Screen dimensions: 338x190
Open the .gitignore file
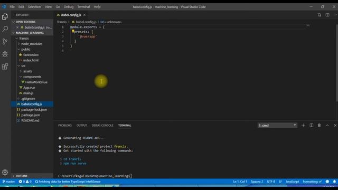[28, 99]
